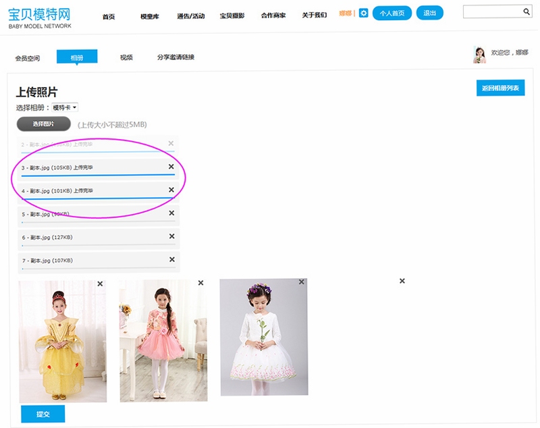Open the blue settings gear icon
The width and height of the screenshot is (540, 428).
pyautogui.click(x=363, y=13)
